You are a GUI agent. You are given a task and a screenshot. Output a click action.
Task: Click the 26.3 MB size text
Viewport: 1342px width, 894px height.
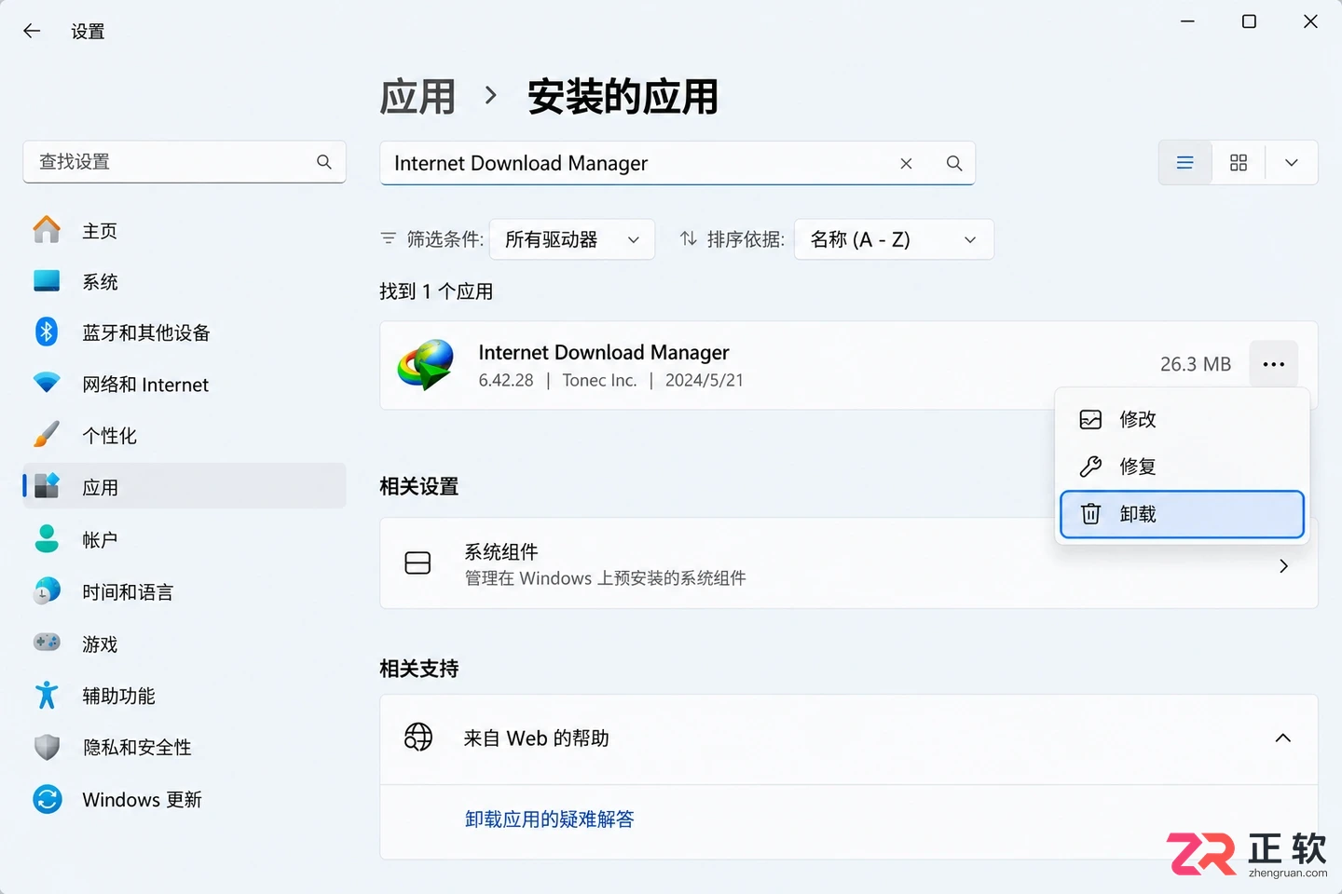pos(1196,364)
